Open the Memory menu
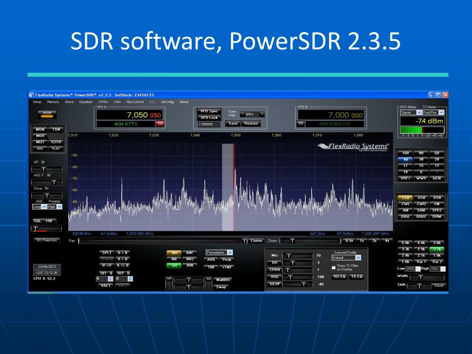The height and width of the screenshot is (354, 472). pyautogui.click(x=53, y=102)
